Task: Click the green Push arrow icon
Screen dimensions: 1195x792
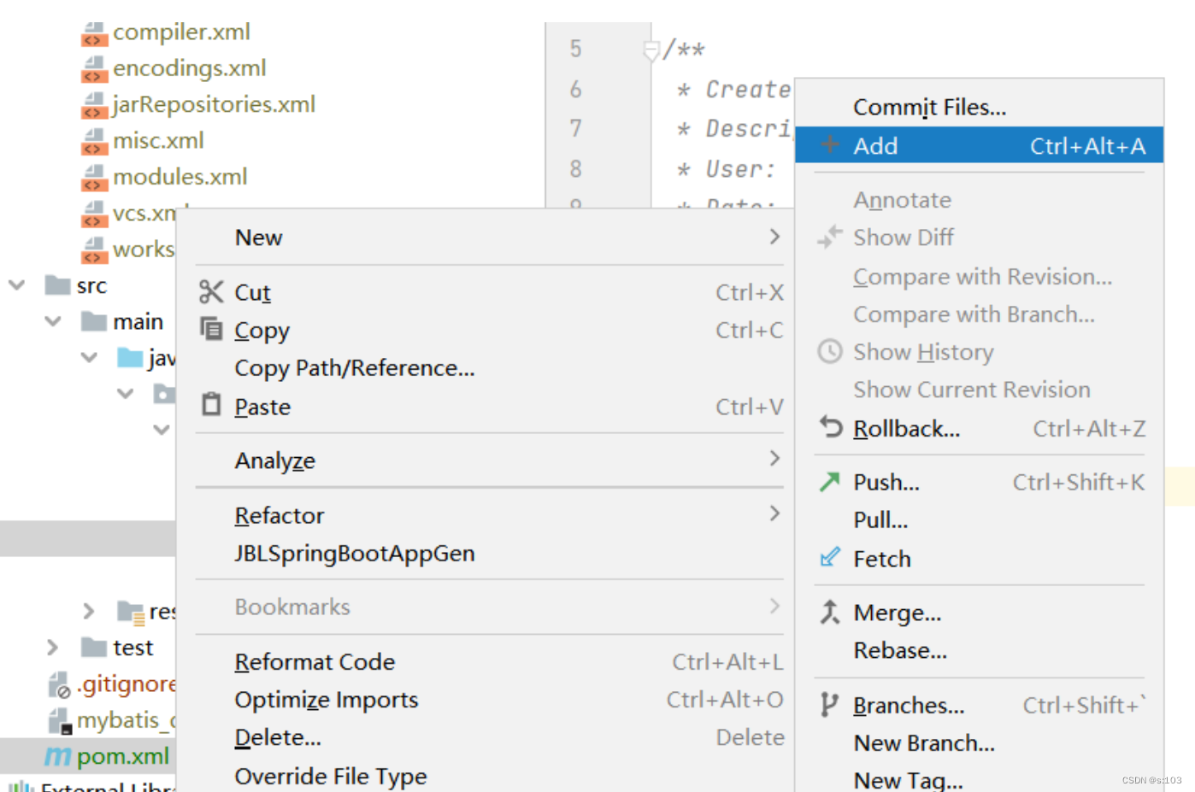Action: pos(830,482)
